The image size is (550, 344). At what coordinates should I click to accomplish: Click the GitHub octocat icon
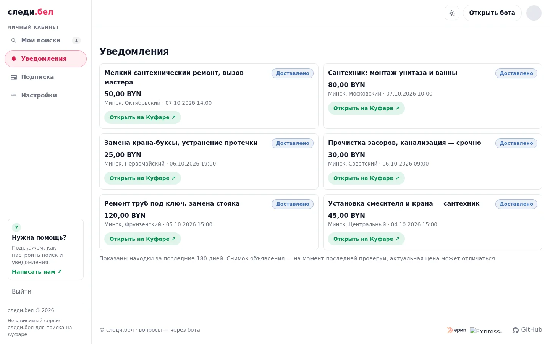point(516,330)
